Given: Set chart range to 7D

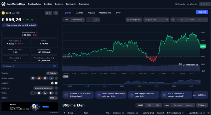Looking at the screenshot, I should click(177, 20).
